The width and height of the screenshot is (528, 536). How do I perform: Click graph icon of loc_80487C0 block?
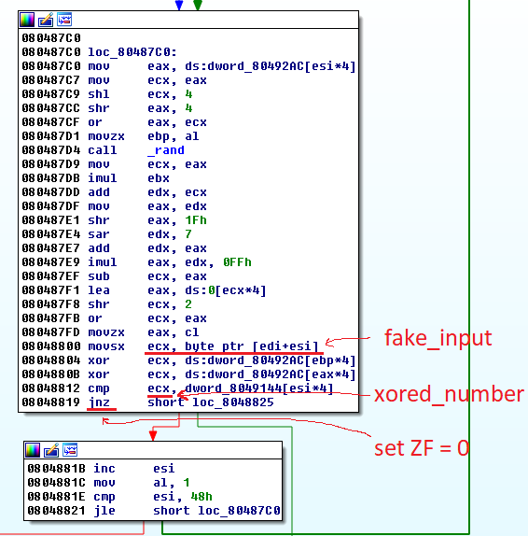64,20
